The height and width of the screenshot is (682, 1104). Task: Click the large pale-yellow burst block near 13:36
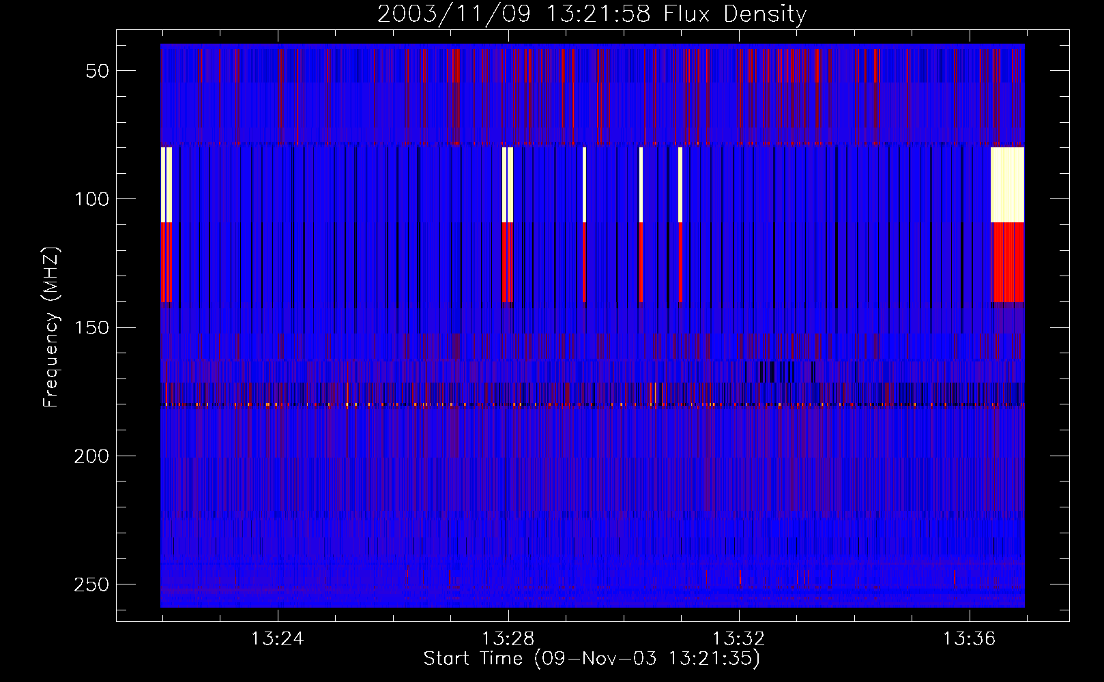pyautogui.click(x=1007, y=185)
